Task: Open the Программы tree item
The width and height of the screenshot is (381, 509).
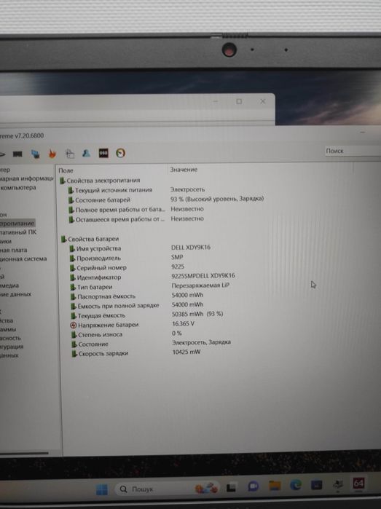Action: (x=8, y=329)
